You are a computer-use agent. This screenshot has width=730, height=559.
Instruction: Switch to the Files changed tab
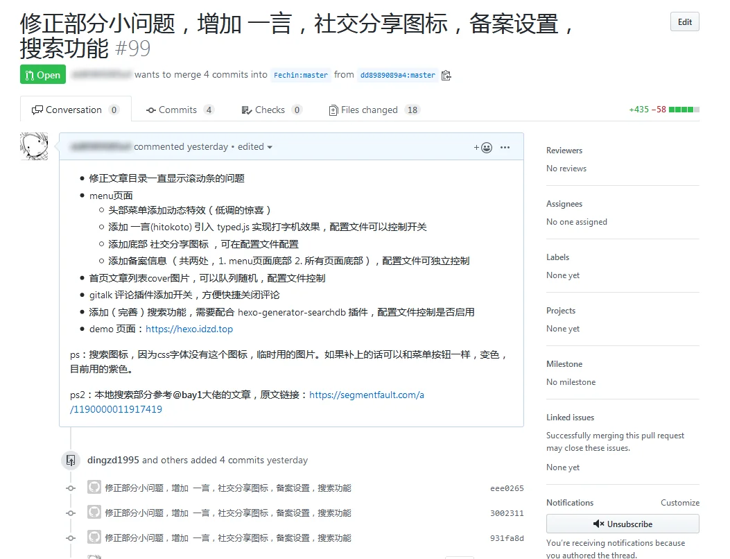[374, 110]
